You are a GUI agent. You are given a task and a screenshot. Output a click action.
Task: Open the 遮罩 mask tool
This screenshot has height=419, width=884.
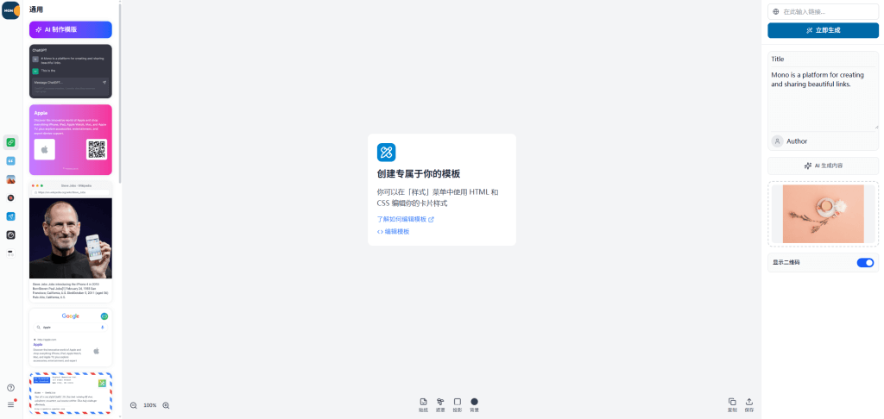pyautogui.click(x=440, y=404)
